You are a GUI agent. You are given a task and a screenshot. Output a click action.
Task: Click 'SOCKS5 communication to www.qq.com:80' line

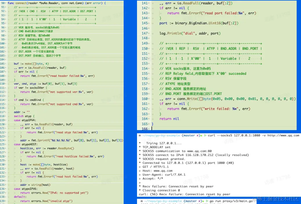point(177,151)
